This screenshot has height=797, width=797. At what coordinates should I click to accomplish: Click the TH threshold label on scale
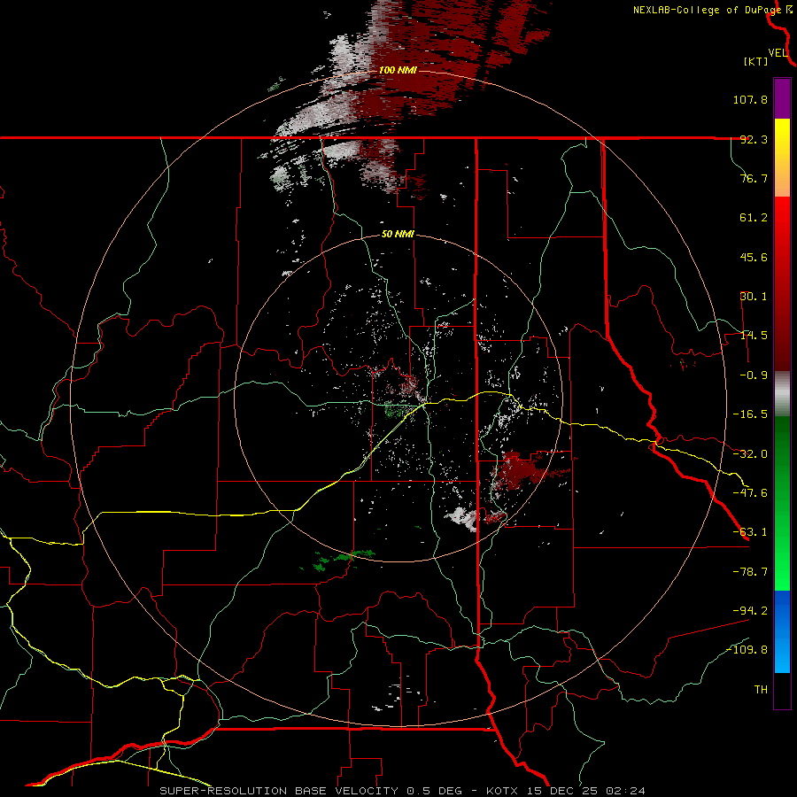(x=761, y=690)
